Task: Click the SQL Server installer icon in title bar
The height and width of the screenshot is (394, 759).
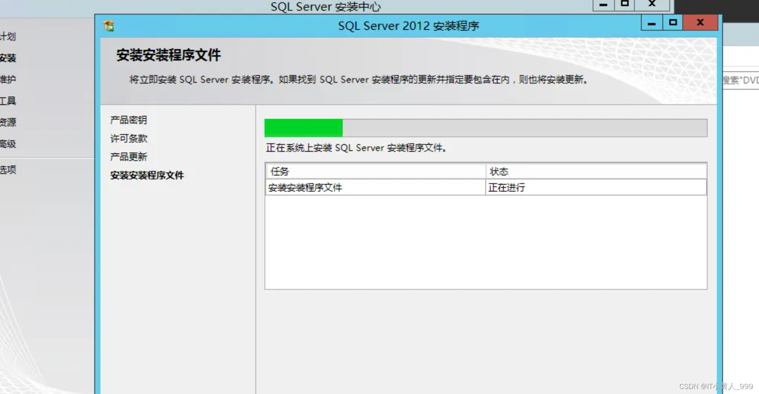Action: click(108, 24)
